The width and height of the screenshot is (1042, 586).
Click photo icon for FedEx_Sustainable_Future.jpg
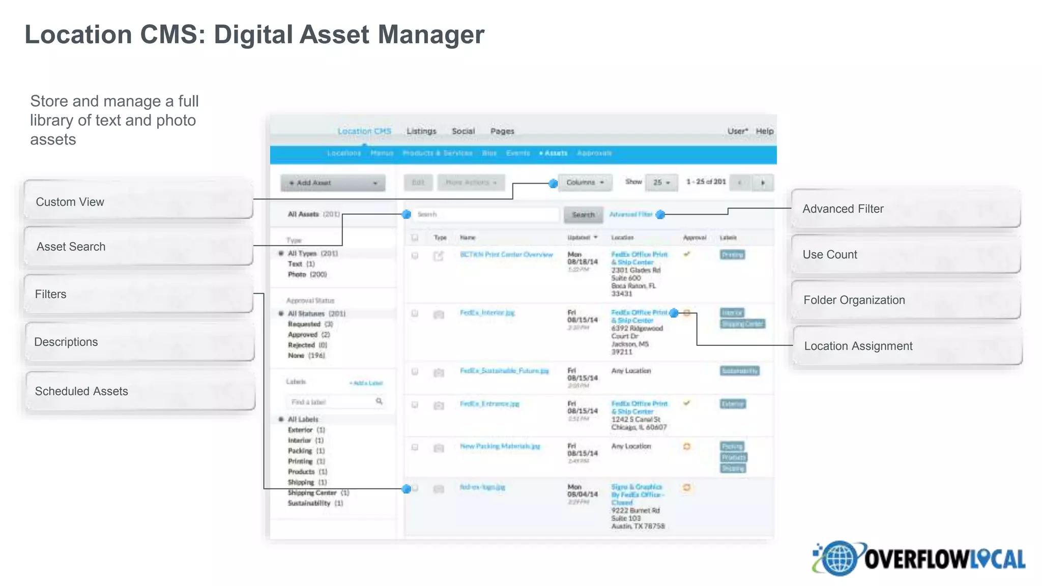point(438,372)
